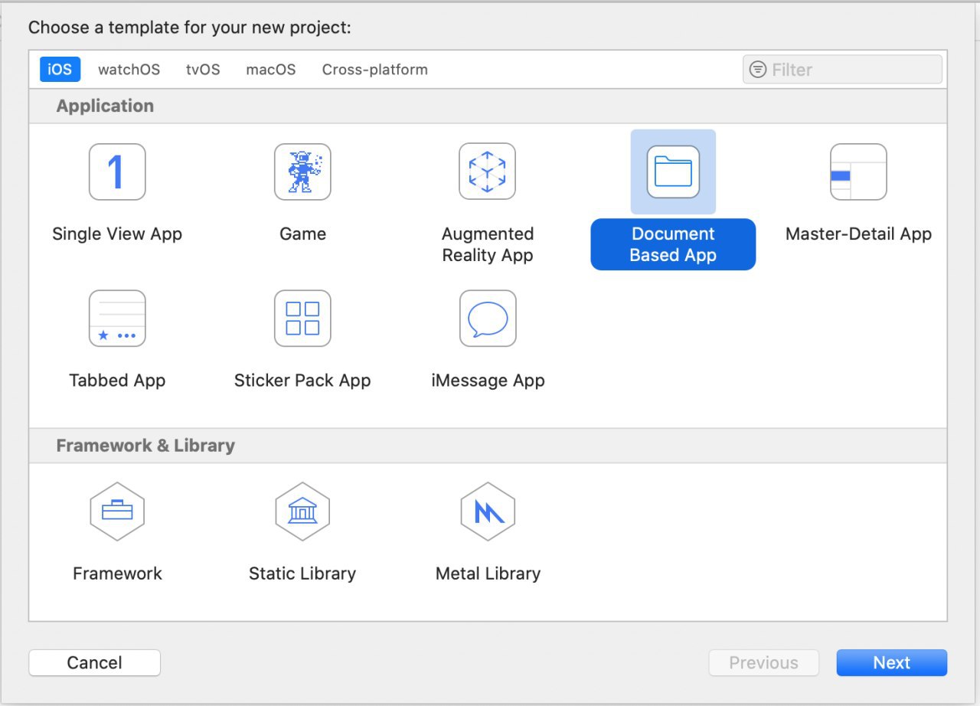Click the Cancel button
Image resolution: width=980 pixels, height=706 pixels.
(95, 663)
